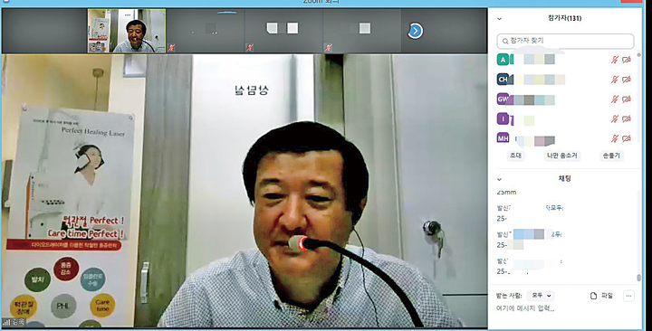Click video-off camera icon on A's row
This screenshot has width=652, height=331.
627,60
